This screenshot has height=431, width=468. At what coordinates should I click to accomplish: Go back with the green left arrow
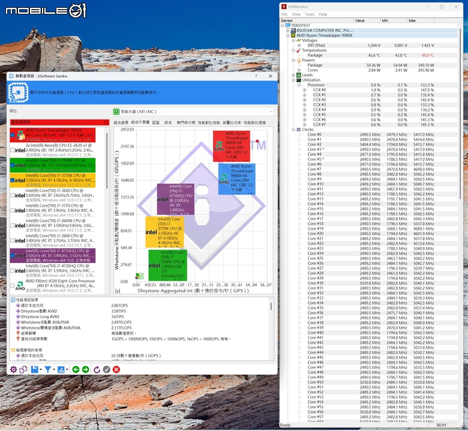pyautogui.click(x=76, y=370)
